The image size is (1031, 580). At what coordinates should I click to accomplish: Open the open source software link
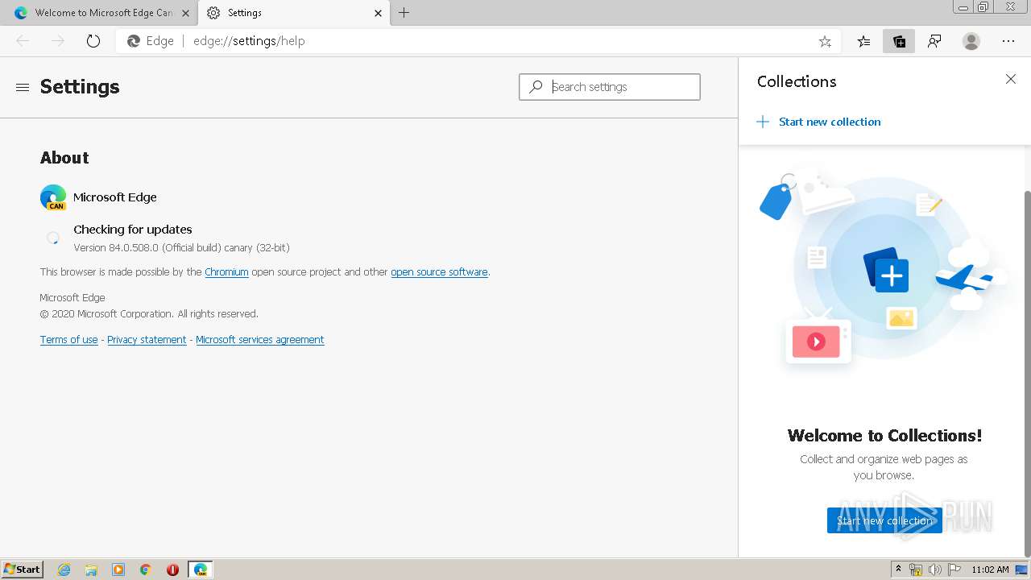tap(439, 272)
